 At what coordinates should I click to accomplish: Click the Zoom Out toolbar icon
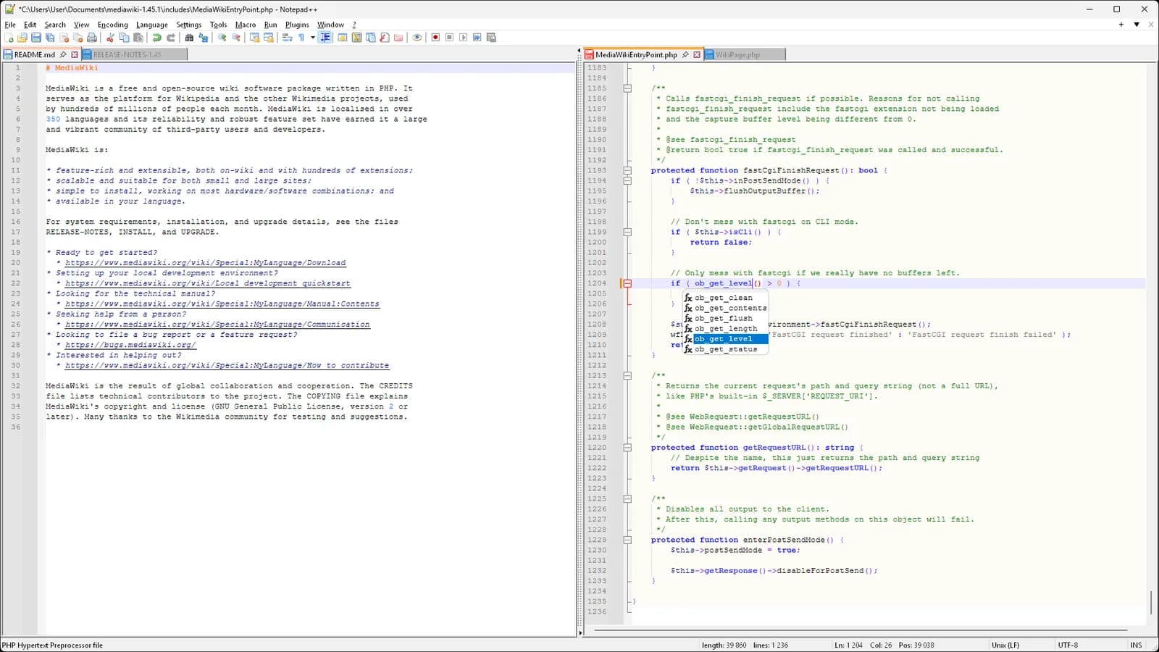click(x=235, y=38)
